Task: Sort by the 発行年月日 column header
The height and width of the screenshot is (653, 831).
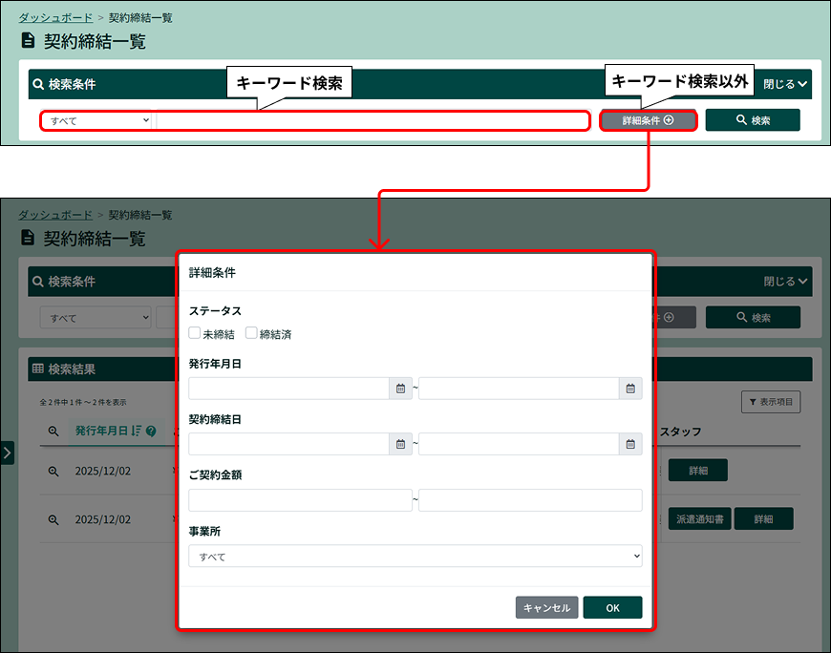Action: click(x=101, y=431)
